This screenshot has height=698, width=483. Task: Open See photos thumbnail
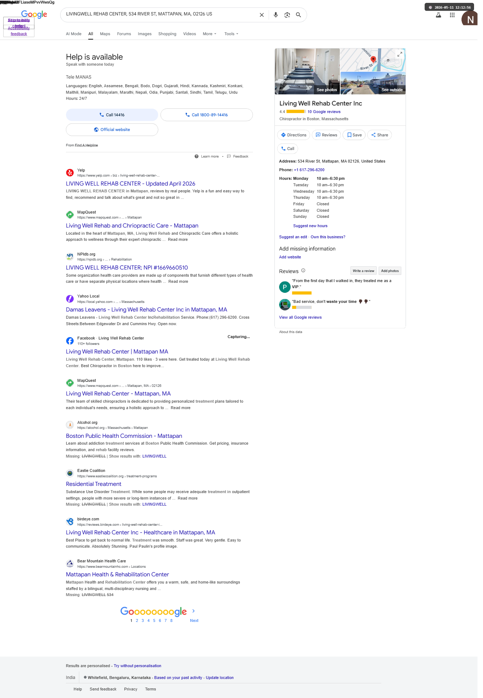point(307,71)
